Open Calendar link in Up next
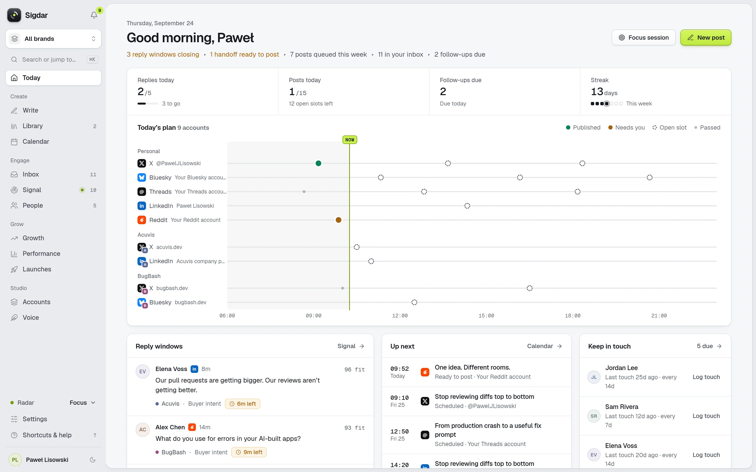The height and width of the screenshot is (472, 756). (544, 346)
